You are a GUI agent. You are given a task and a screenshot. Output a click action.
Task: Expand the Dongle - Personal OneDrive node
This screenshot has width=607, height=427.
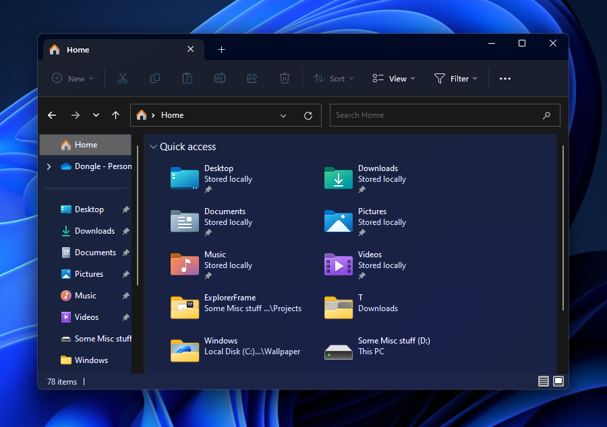(49, 166)
